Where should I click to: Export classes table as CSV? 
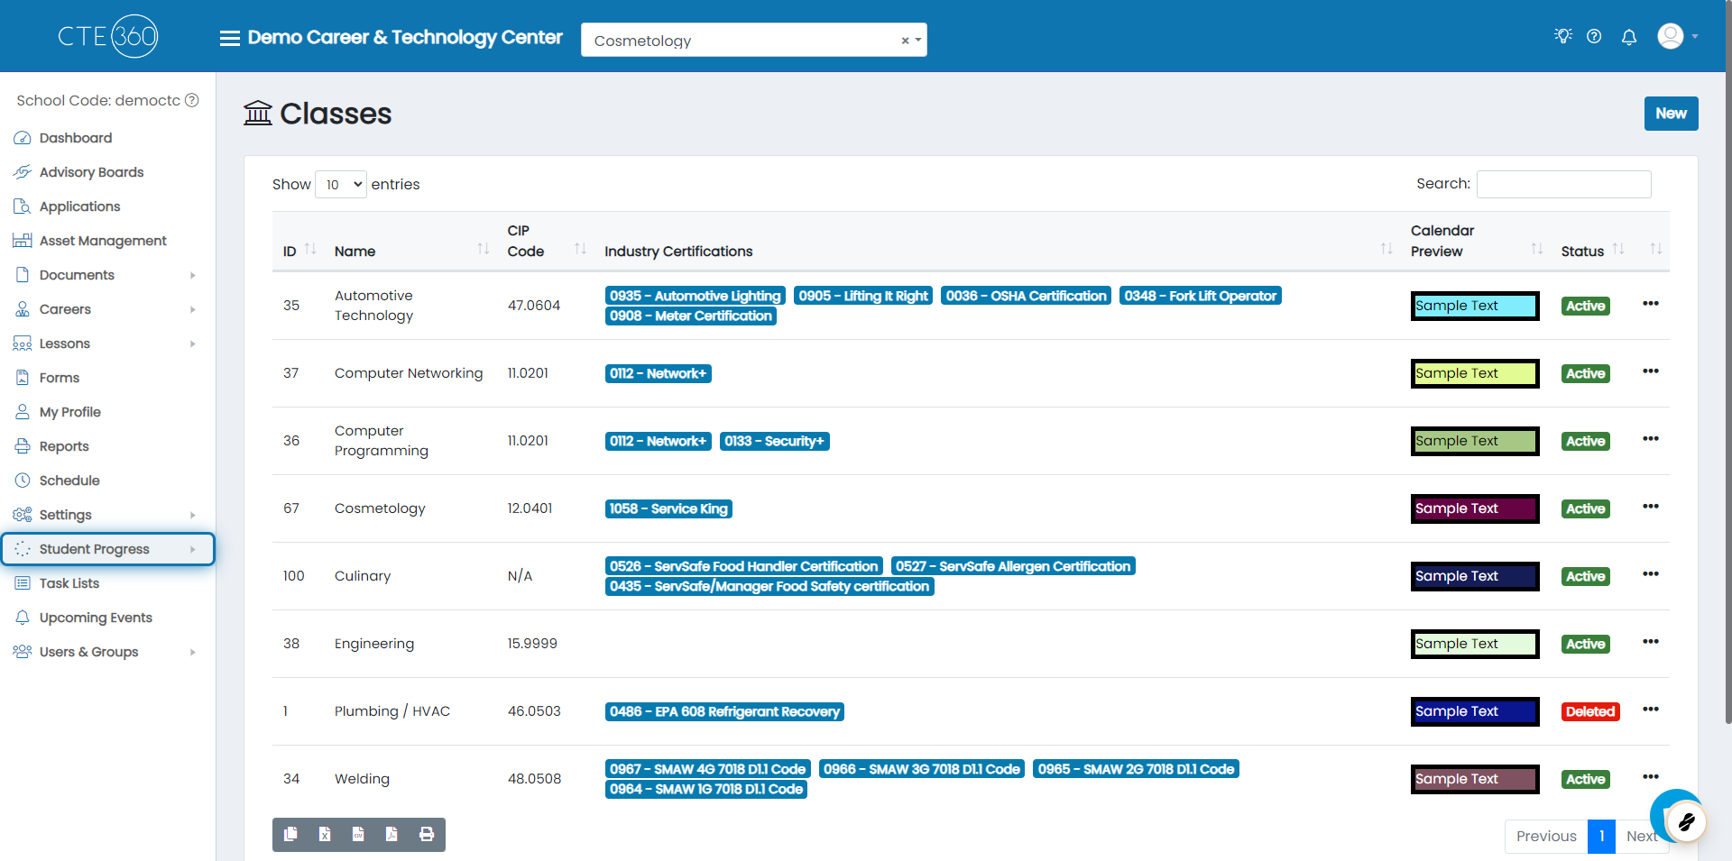point(358,835)
